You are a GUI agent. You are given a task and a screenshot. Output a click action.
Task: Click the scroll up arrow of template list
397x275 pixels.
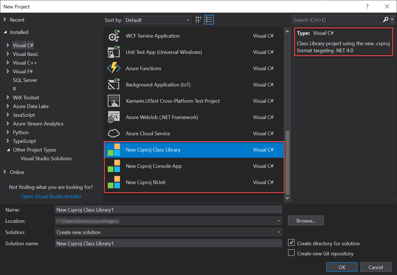pyautogui.click(x=287, y=31)
